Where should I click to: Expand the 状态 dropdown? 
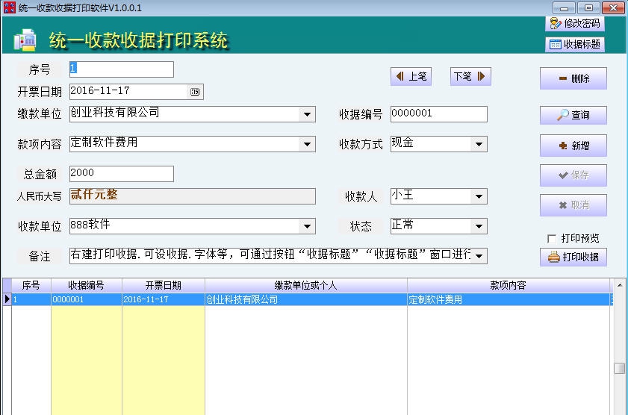click(x=479, y=226)
